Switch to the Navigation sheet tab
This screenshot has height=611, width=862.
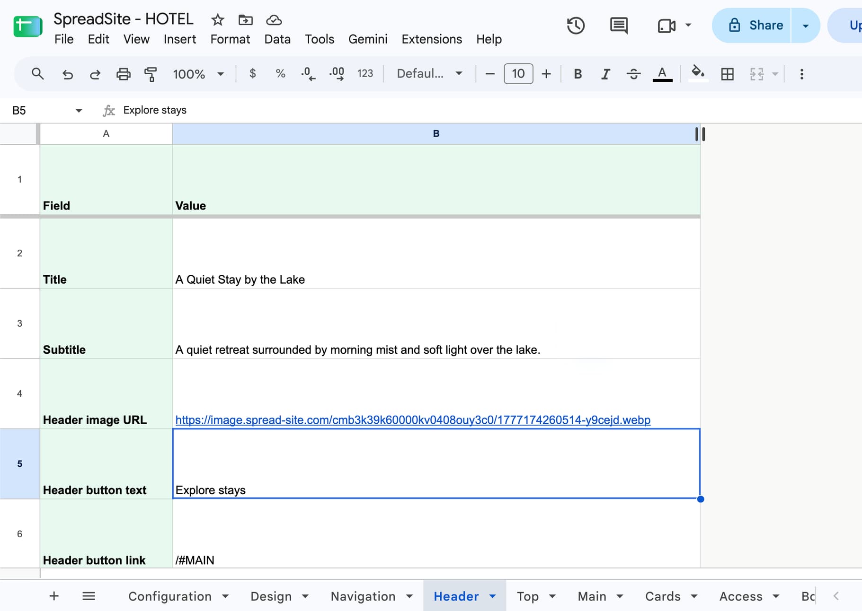363,596
